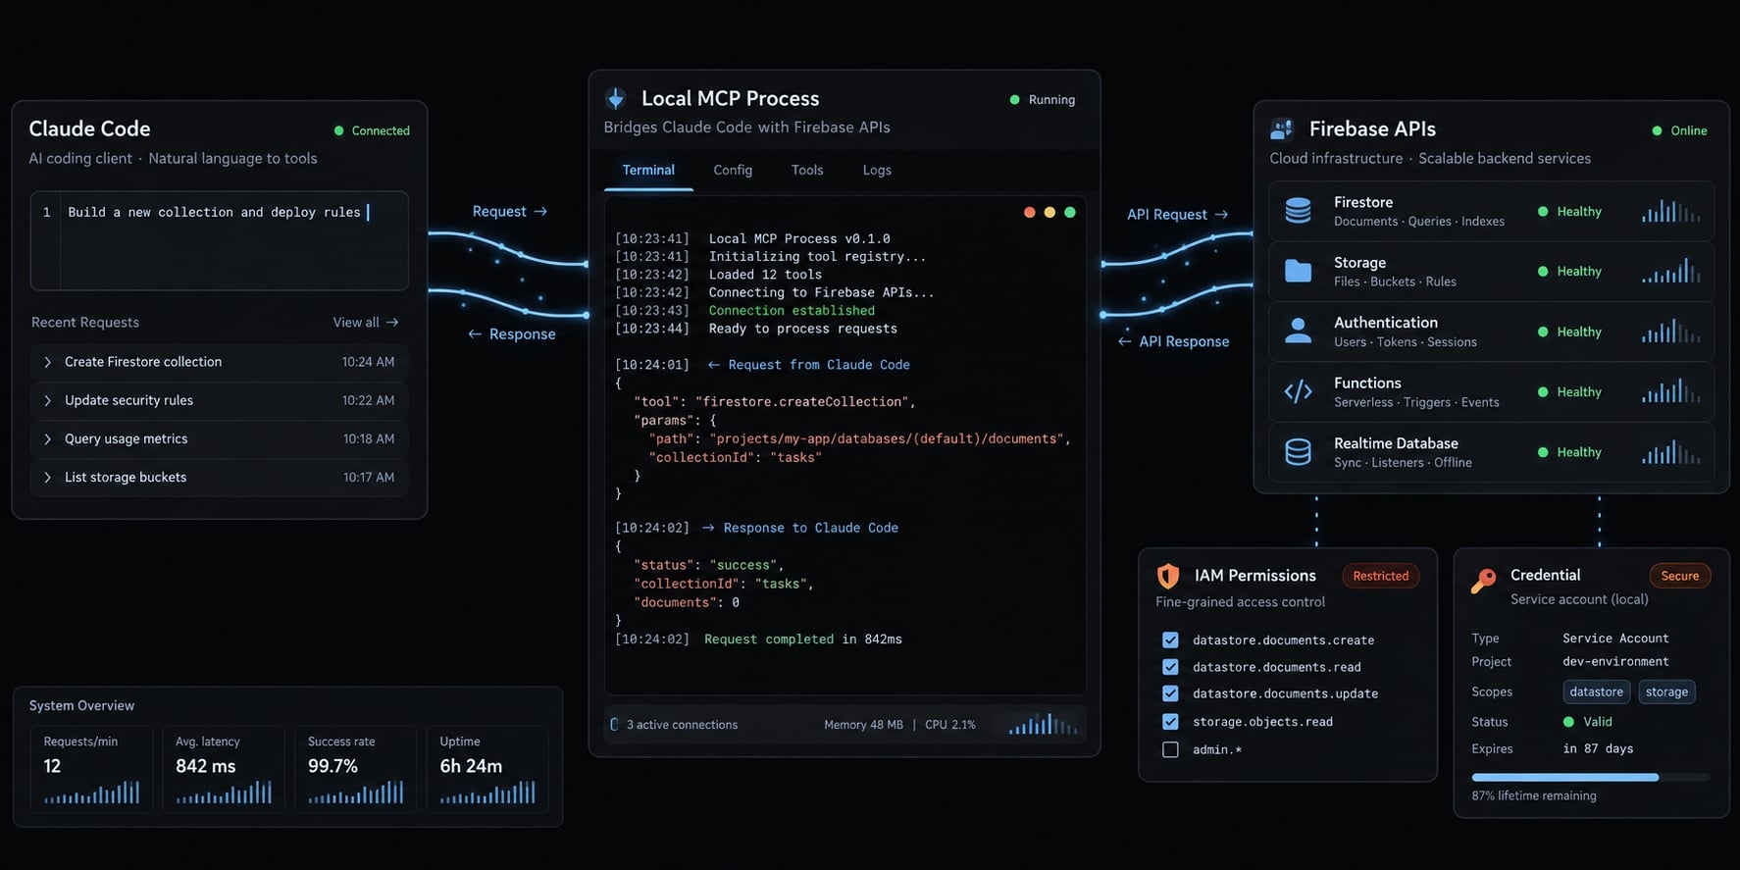Click the Functions code brackets icon
Screen dimensions: 1740x870
click(x=1298, y=391)
